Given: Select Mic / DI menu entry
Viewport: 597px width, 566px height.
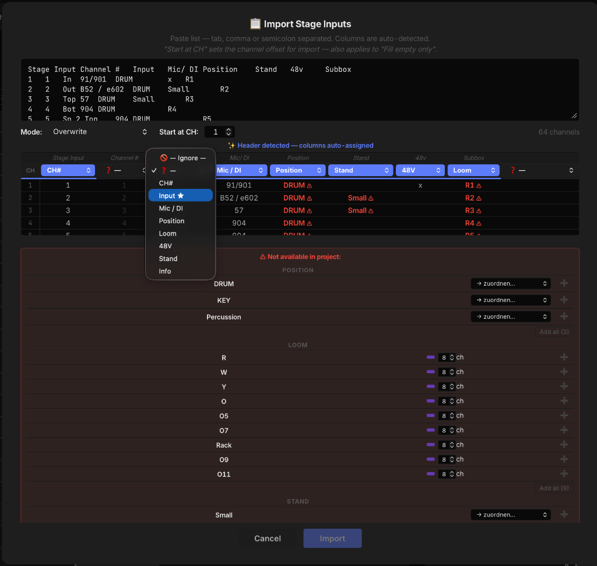Looking at the screenshot, I should tap(181, 208).
